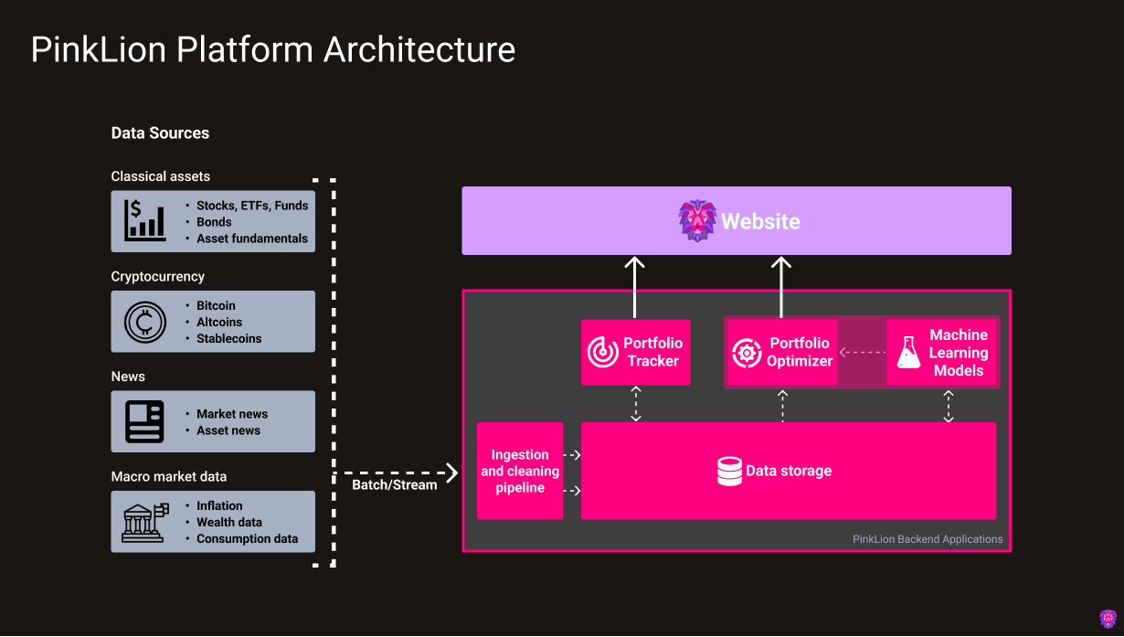Select the radar icon on Portfolio Tracker

(x=602, y=352)
